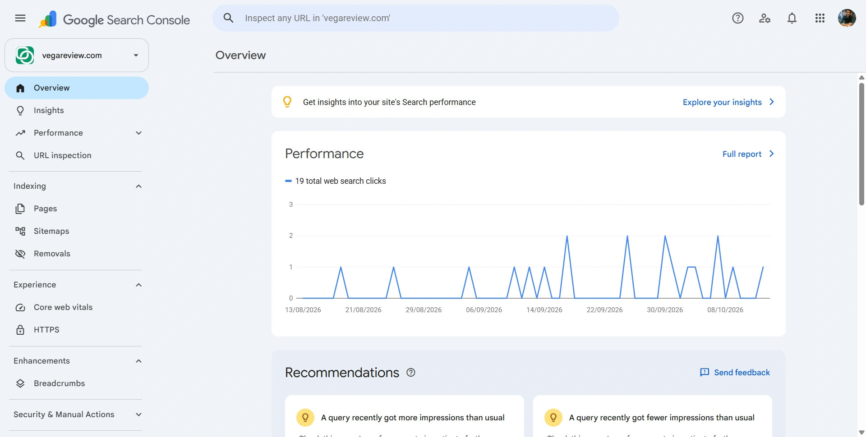
Task: Open the Google apps grid
Action: pos(820,18)
